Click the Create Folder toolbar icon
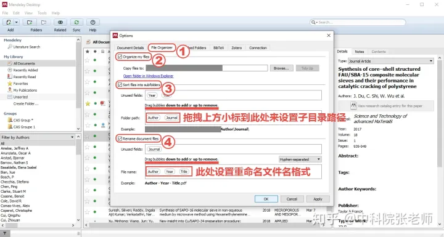444x237 pixels. coord(30,22)
